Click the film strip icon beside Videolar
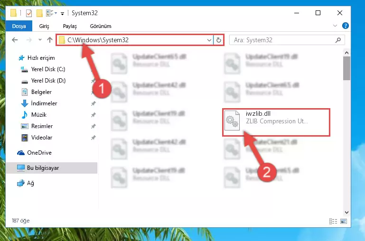Screen dimensions: 365x241 point(24,138)
